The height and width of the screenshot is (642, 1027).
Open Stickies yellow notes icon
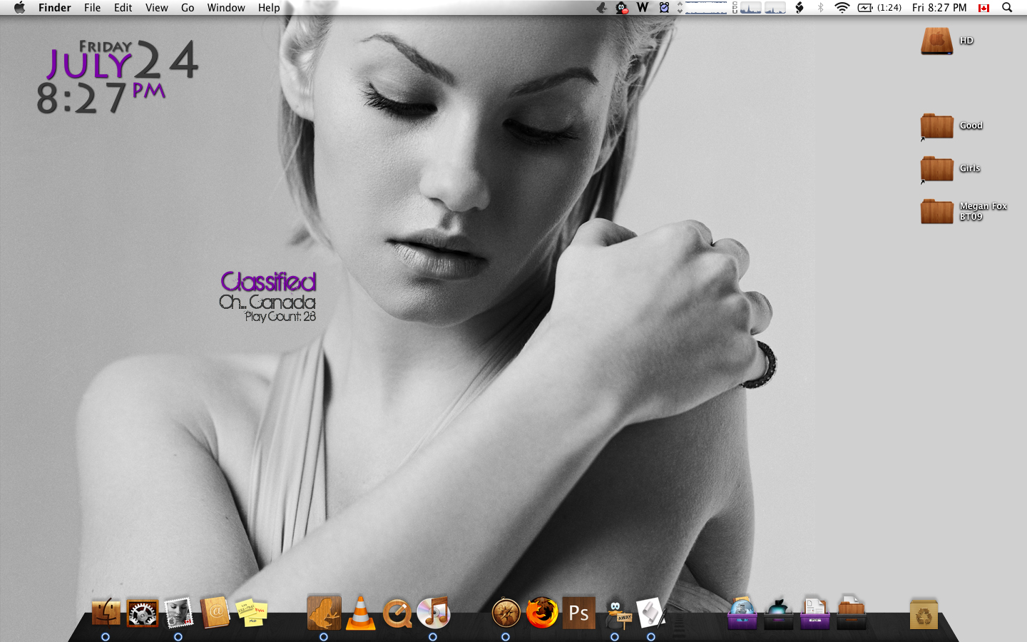(x=251, y=613)
